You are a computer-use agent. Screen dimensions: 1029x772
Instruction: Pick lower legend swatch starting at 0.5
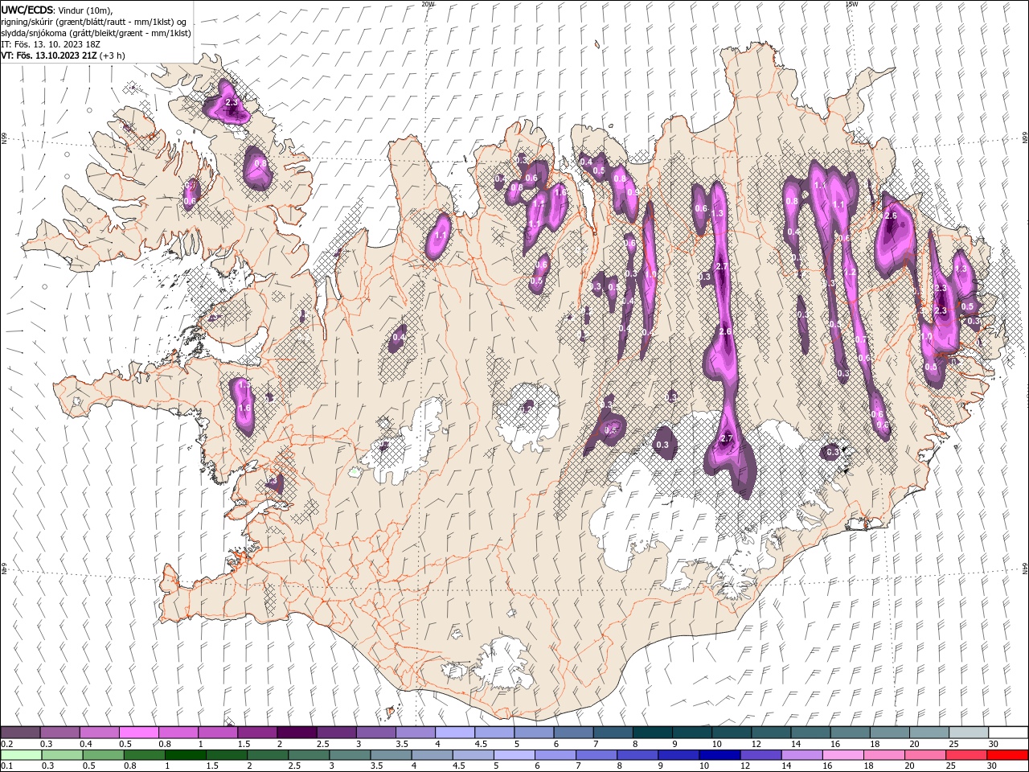click(x=103, y=755)
